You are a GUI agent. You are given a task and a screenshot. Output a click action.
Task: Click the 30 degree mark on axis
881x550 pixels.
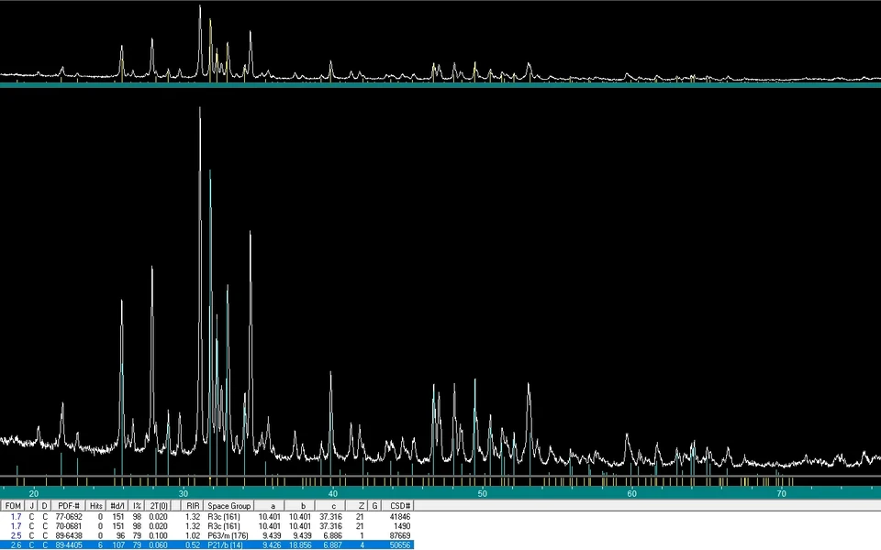[184, 493]
